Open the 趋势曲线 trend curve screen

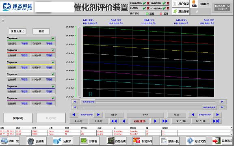[116, 141]
